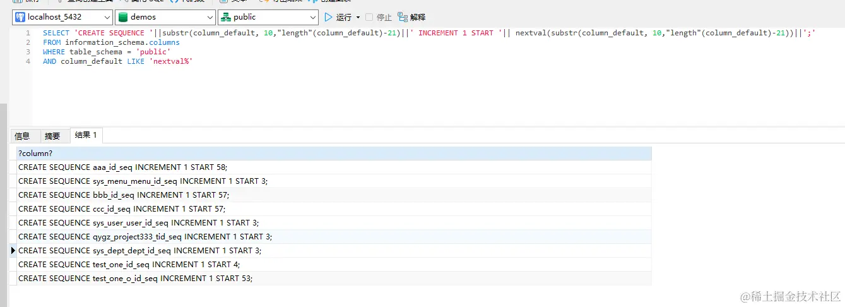Open the public schema dropdown

coord(268,17)
